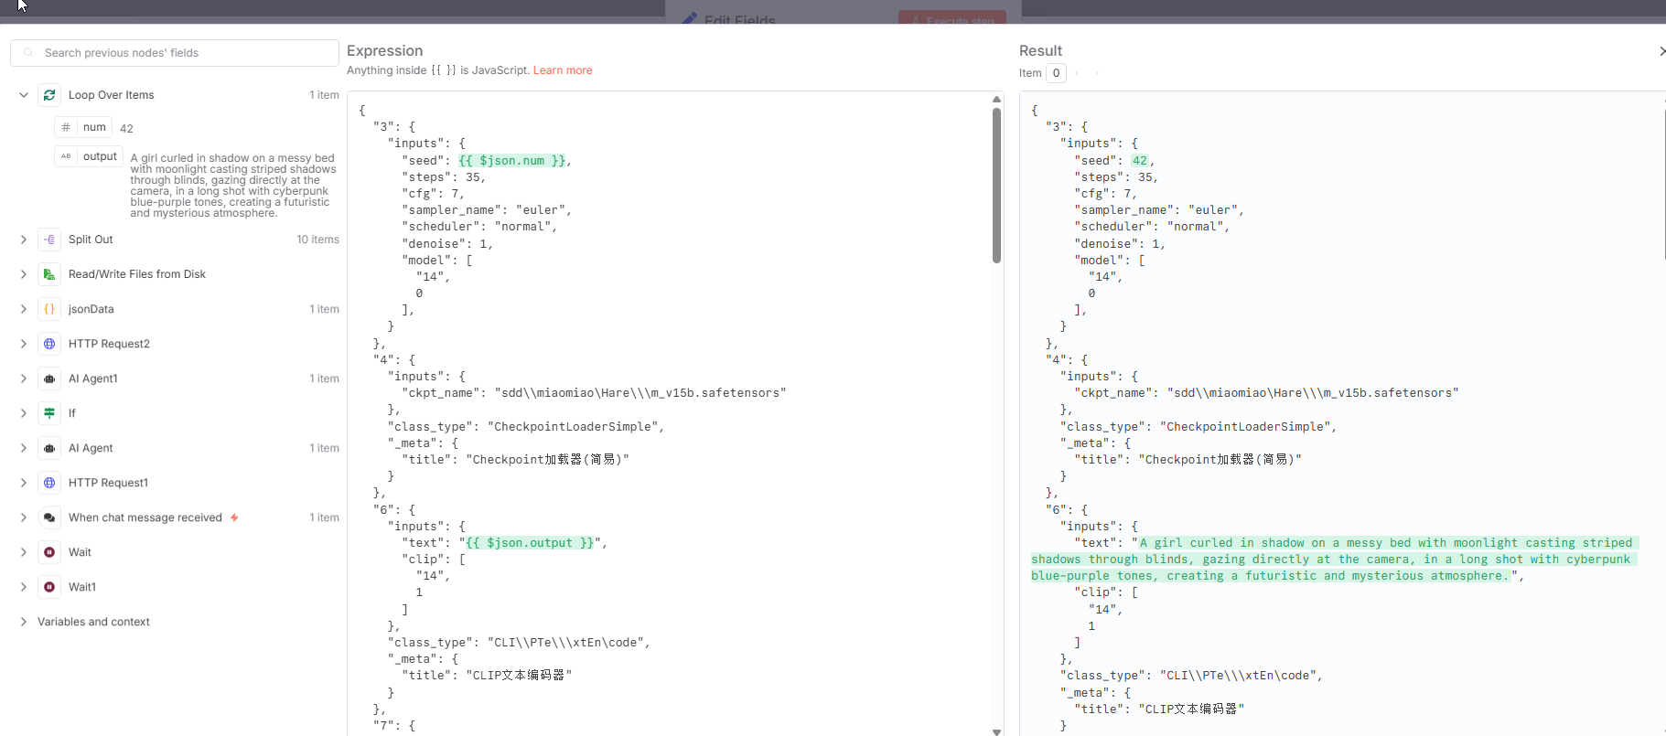Select the output field pill
1666x736 pixels.
click(89, 156)
